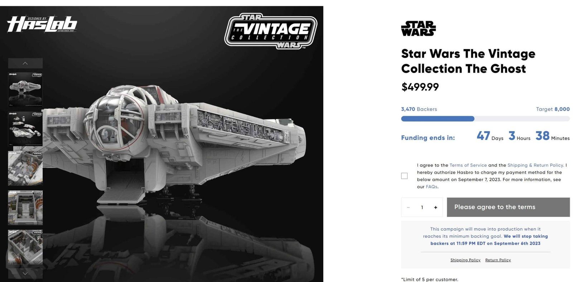Click the minus icon to decrease quantity
Viewport: 573px width, 282px height.
pyautogui.click(x=408, y=207)
